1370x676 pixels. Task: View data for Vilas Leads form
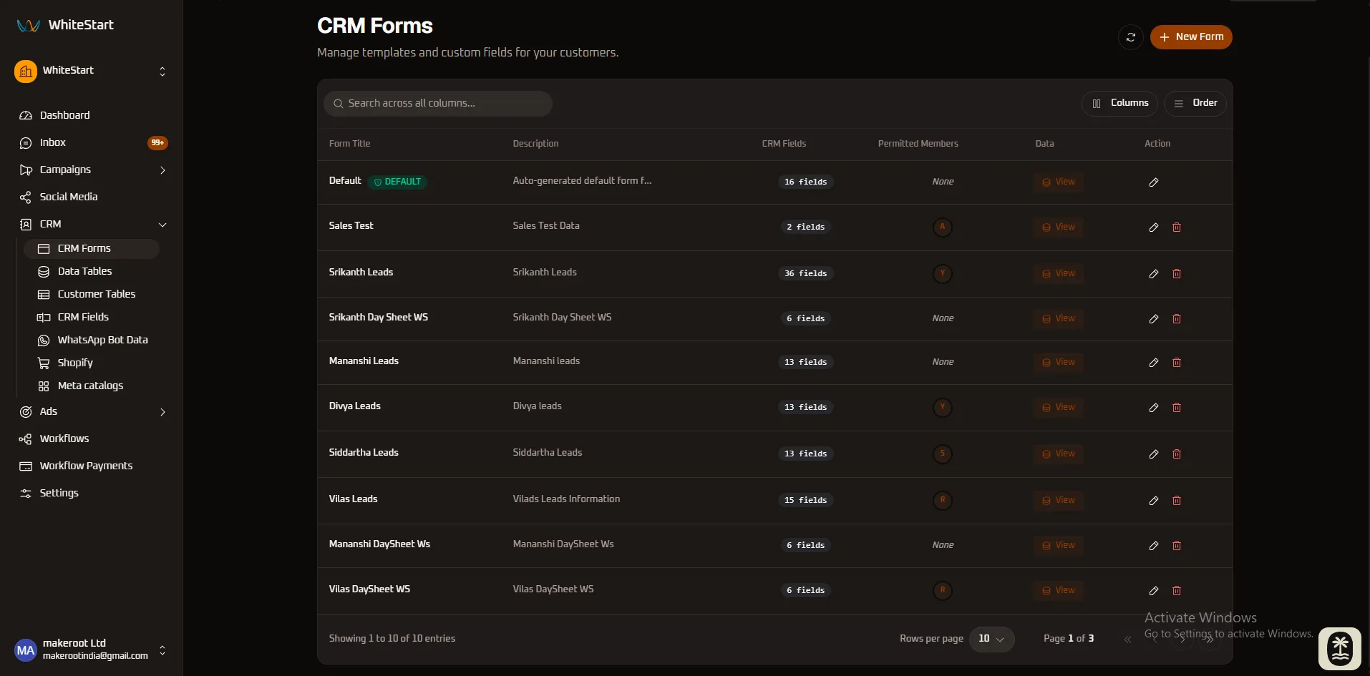(1059, 500)
